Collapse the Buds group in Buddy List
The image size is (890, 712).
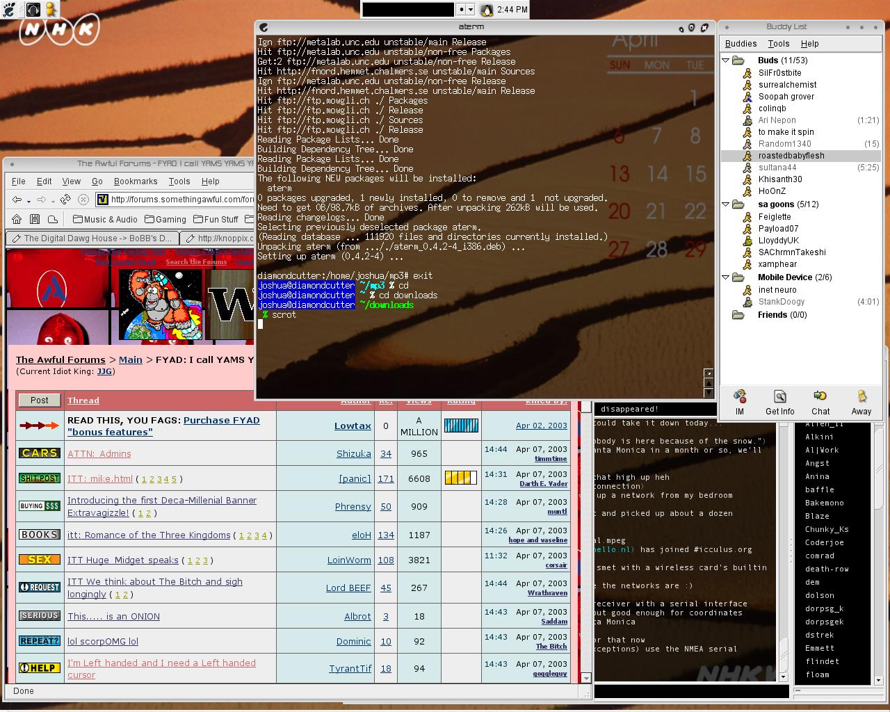(x=726, y=60)
